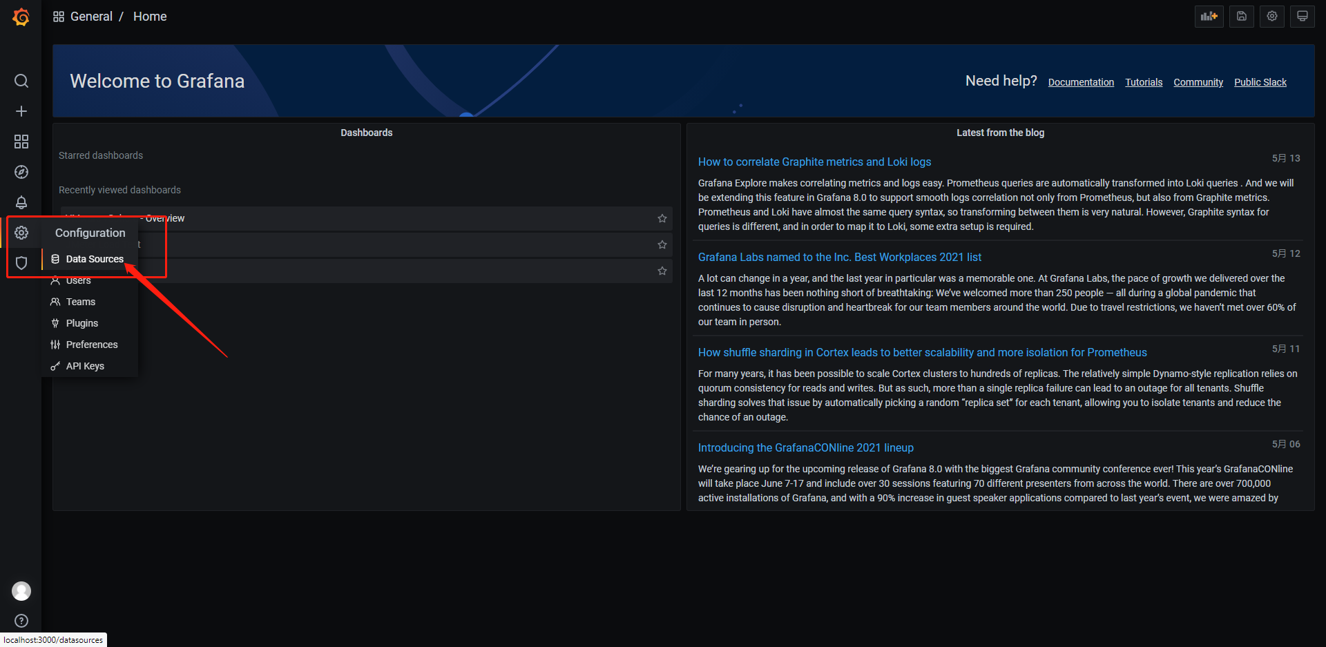Star the dashboard row ending in Overview
This screenshot has width=1326, height=647.
662,218
